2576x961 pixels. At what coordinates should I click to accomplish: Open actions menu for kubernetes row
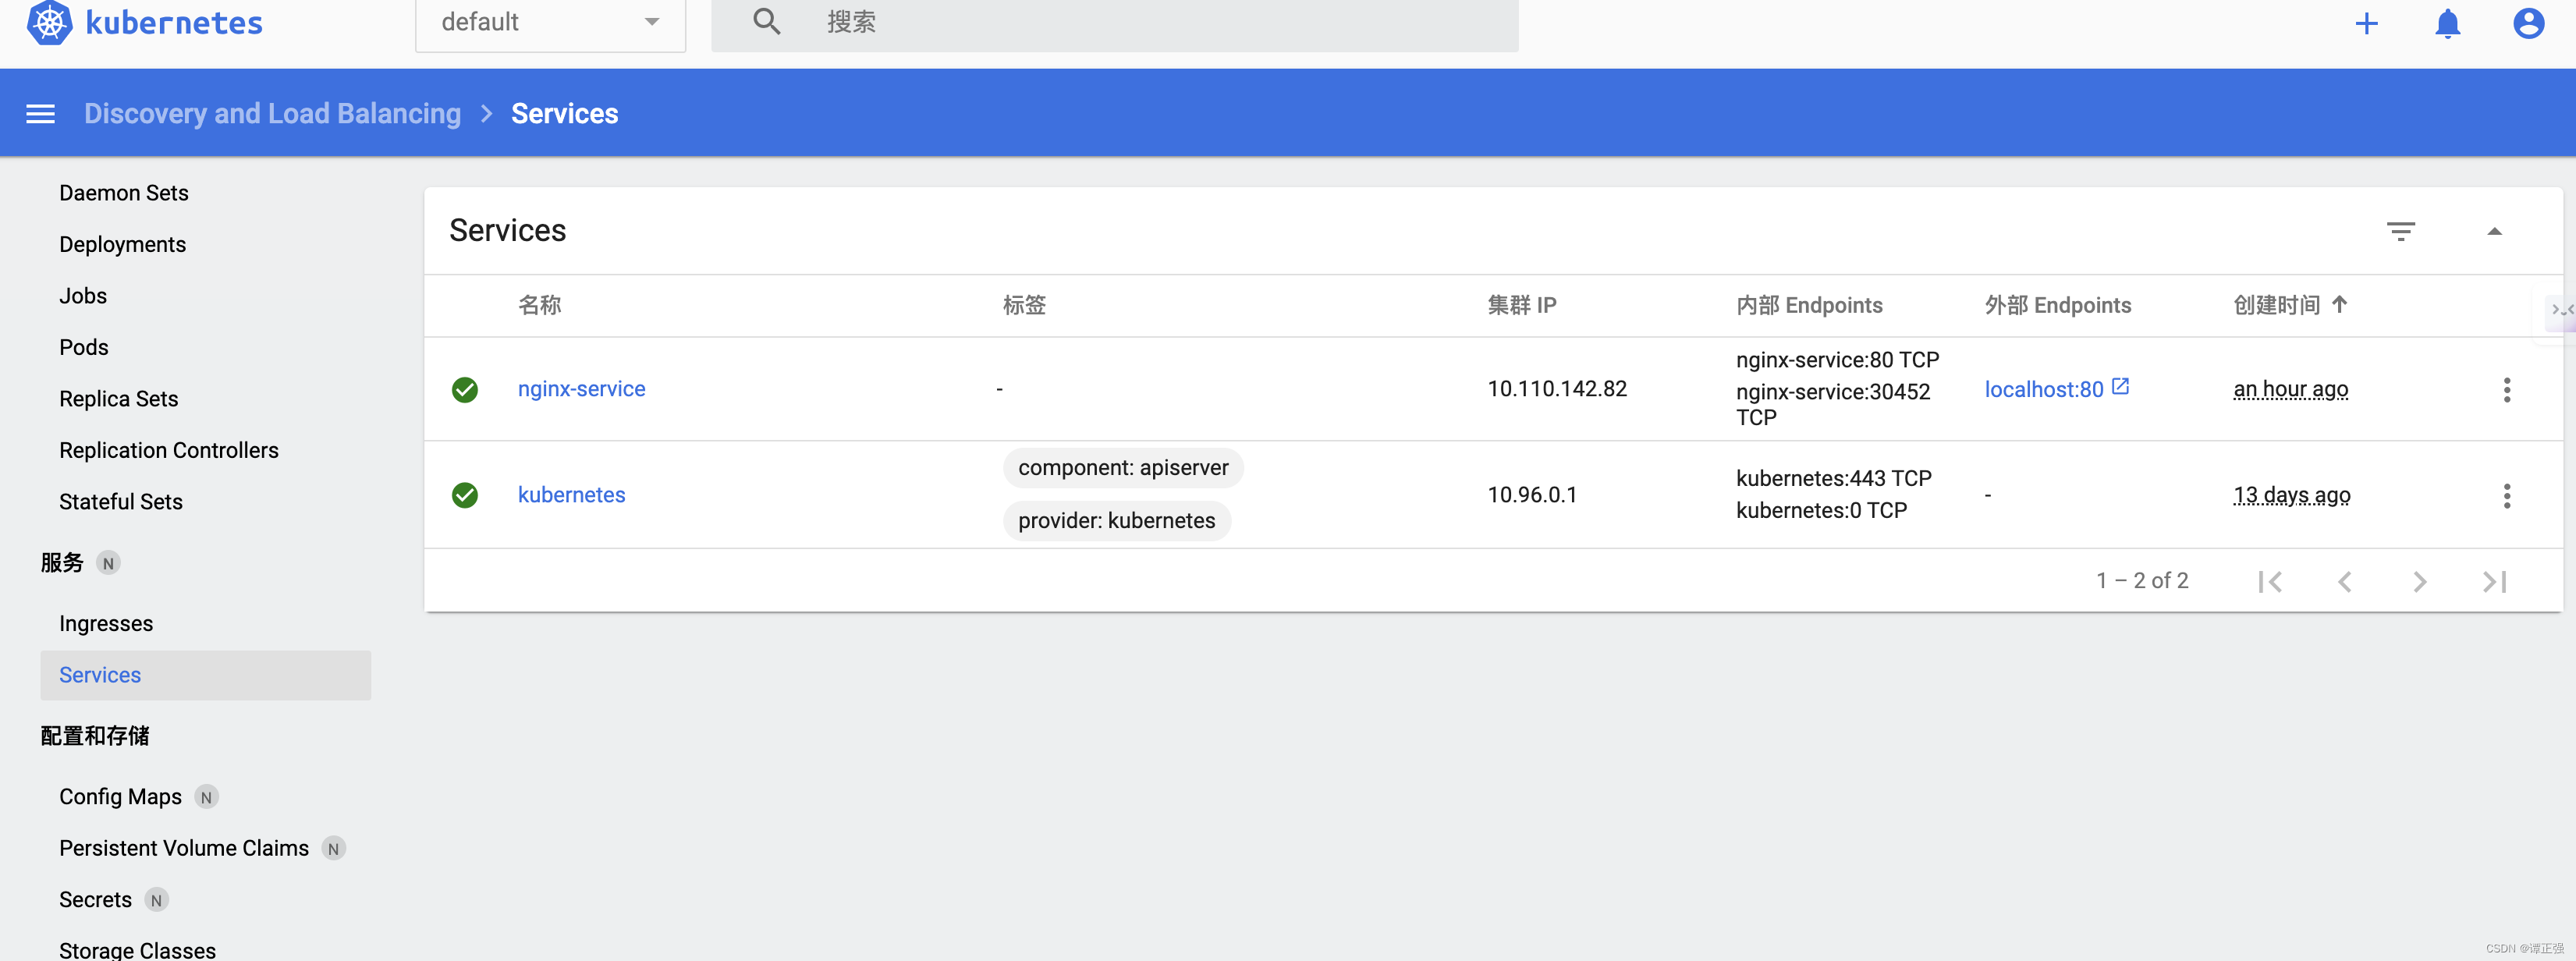(2506, 496)
